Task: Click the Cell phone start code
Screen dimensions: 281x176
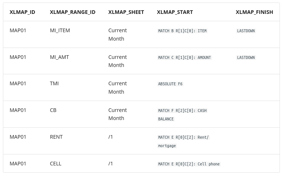Action: tap(189, 164)
